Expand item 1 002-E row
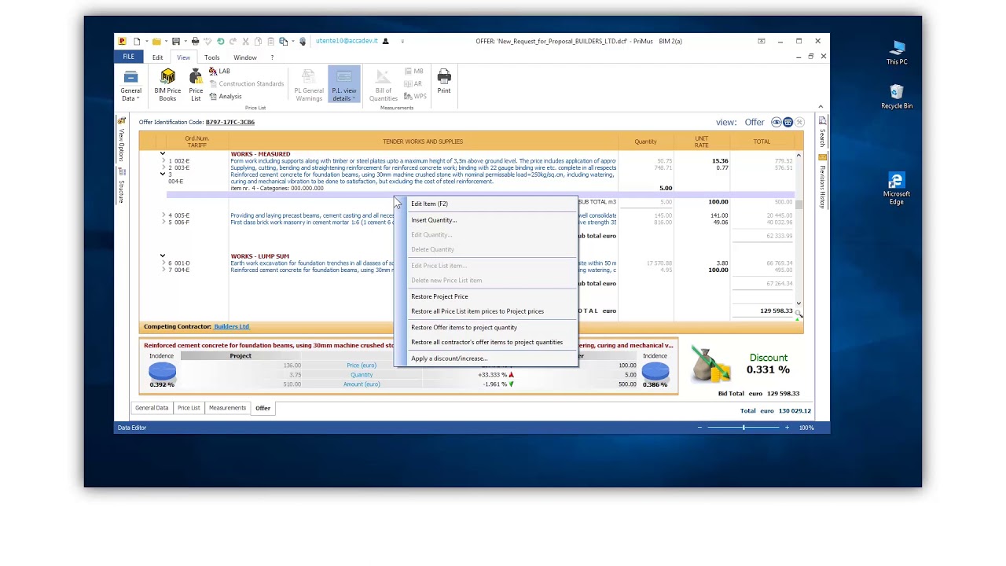Screen dimensions: 1006x566 point(163,161)
